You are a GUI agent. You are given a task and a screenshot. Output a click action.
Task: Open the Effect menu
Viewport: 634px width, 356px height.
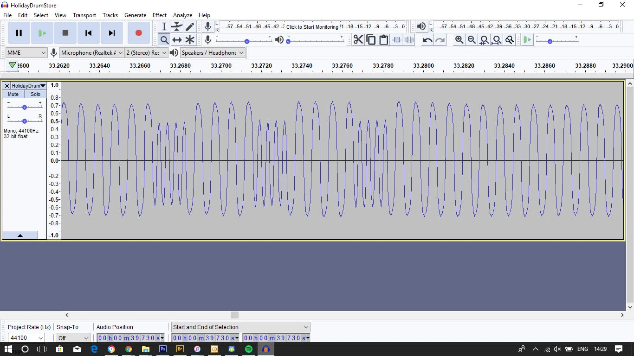160,15
